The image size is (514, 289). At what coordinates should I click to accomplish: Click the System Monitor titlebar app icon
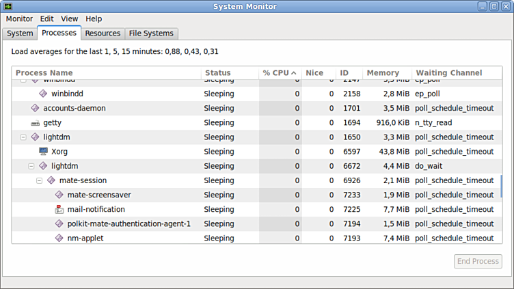point(9,6)
